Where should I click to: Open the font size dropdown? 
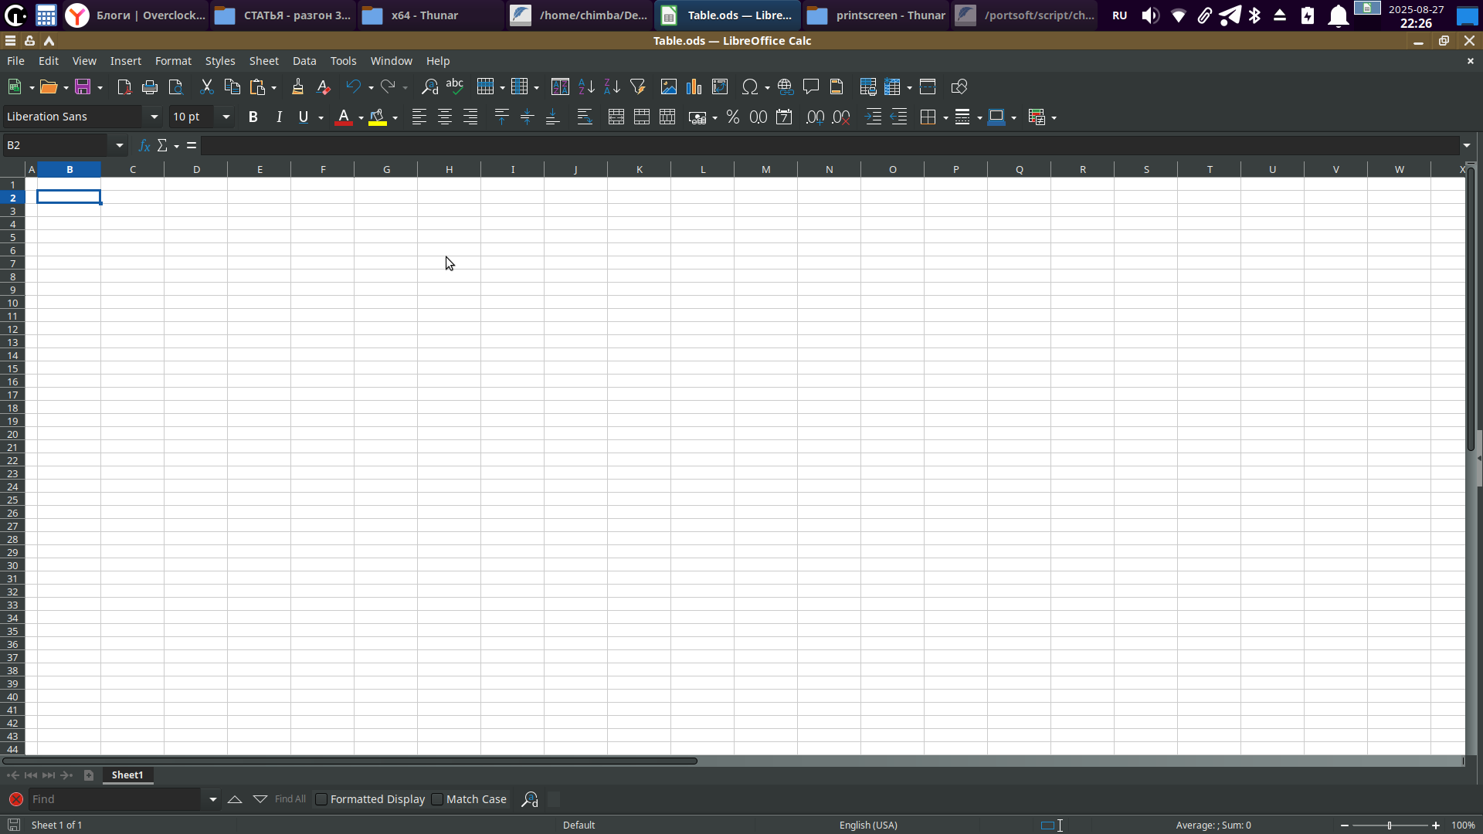[226, 117]
